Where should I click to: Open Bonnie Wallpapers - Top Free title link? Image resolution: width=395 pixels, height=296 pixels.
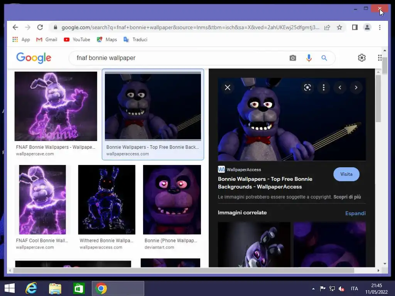[265, 183]
